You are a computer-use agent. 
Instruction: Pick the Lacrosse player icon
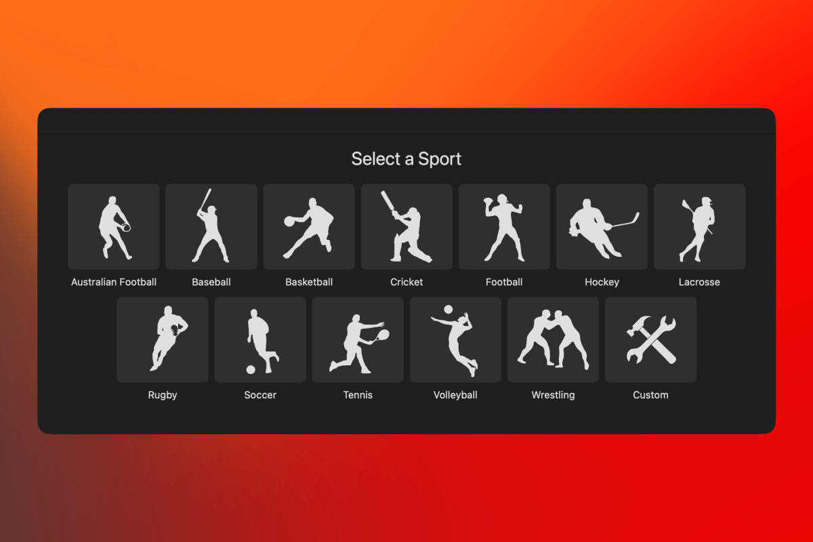point(699,227)
